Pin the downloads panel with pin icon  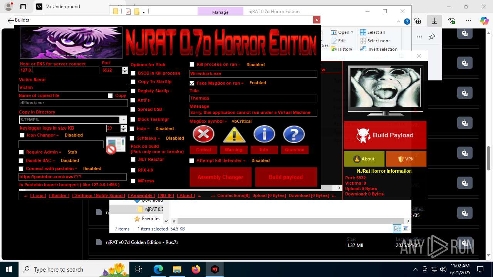tap(432, 37)
